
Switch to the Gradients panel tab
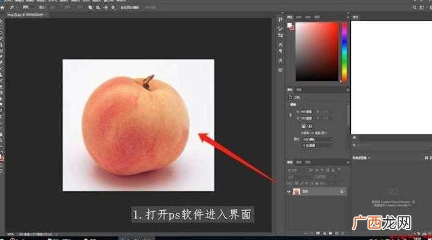point(308,17)
